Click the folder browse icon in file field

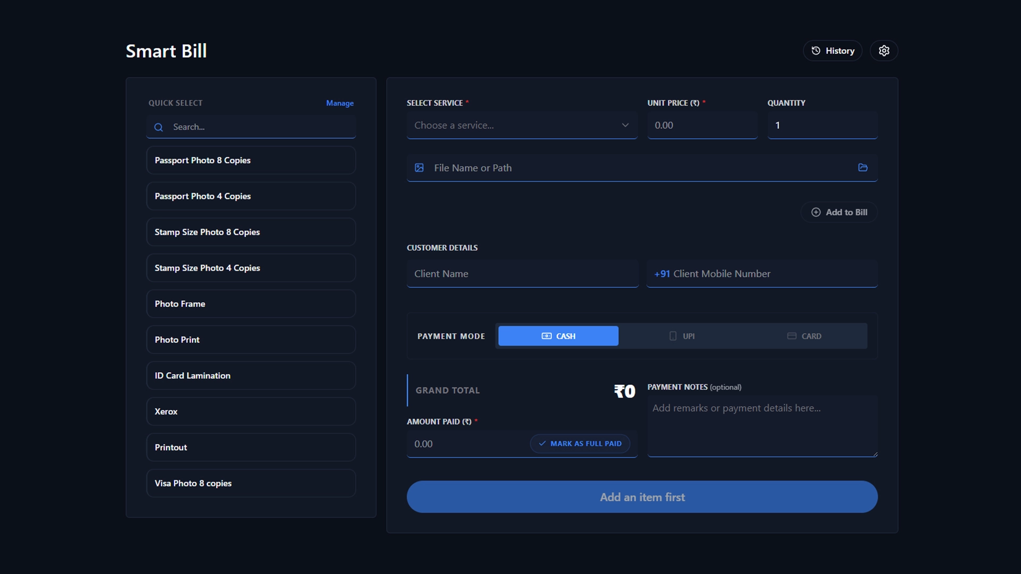click(863, 167)
